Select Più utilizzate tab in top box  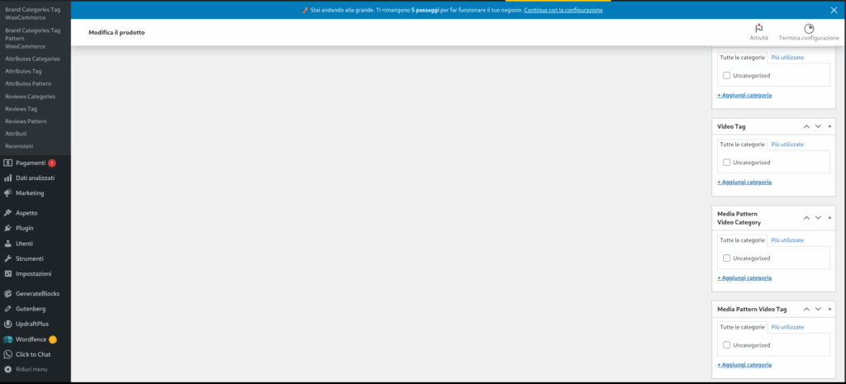tap(787, 57)
